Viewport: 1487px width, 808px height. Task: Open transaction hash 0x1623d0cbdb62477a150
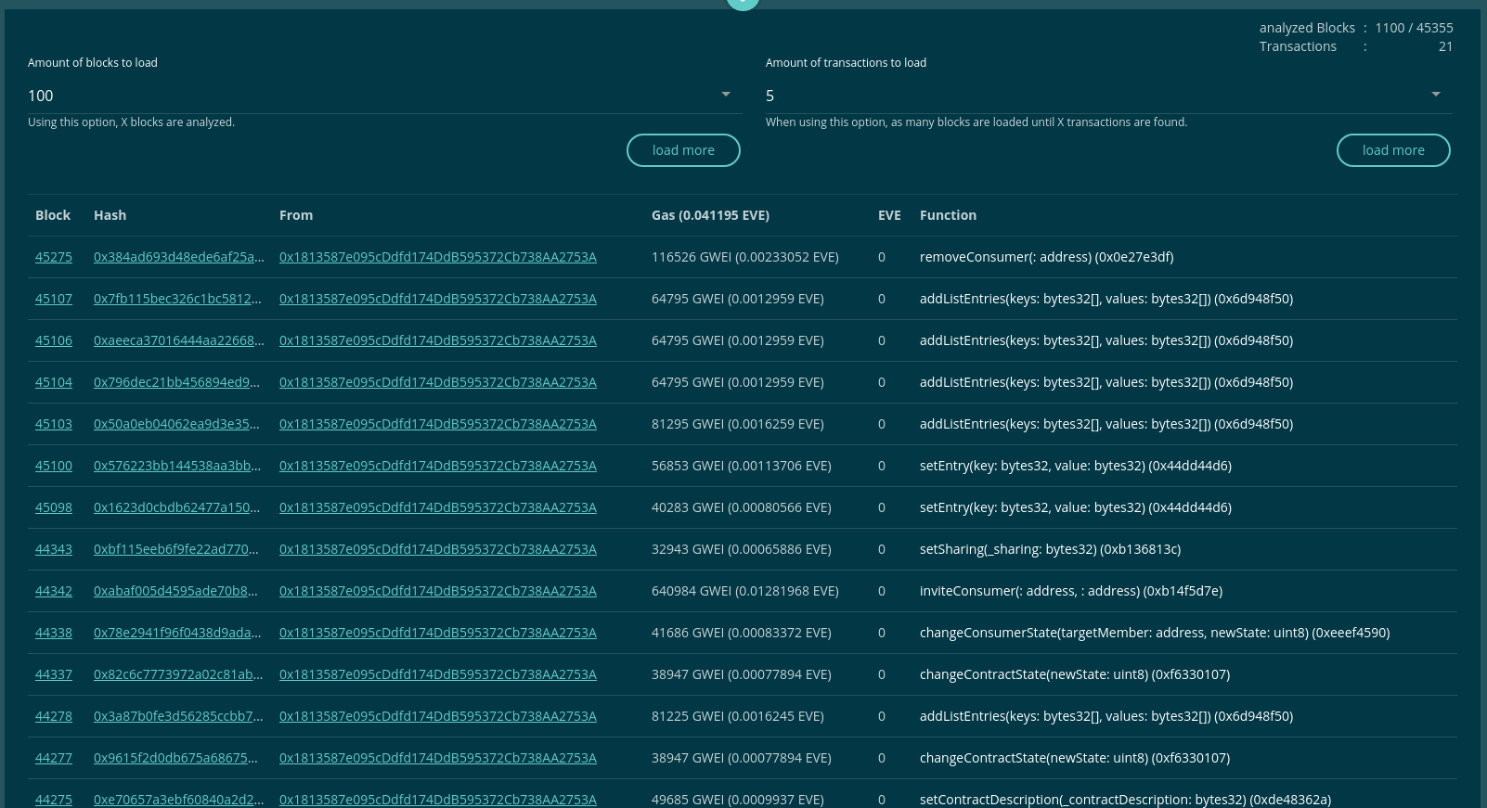click(176, 507)
